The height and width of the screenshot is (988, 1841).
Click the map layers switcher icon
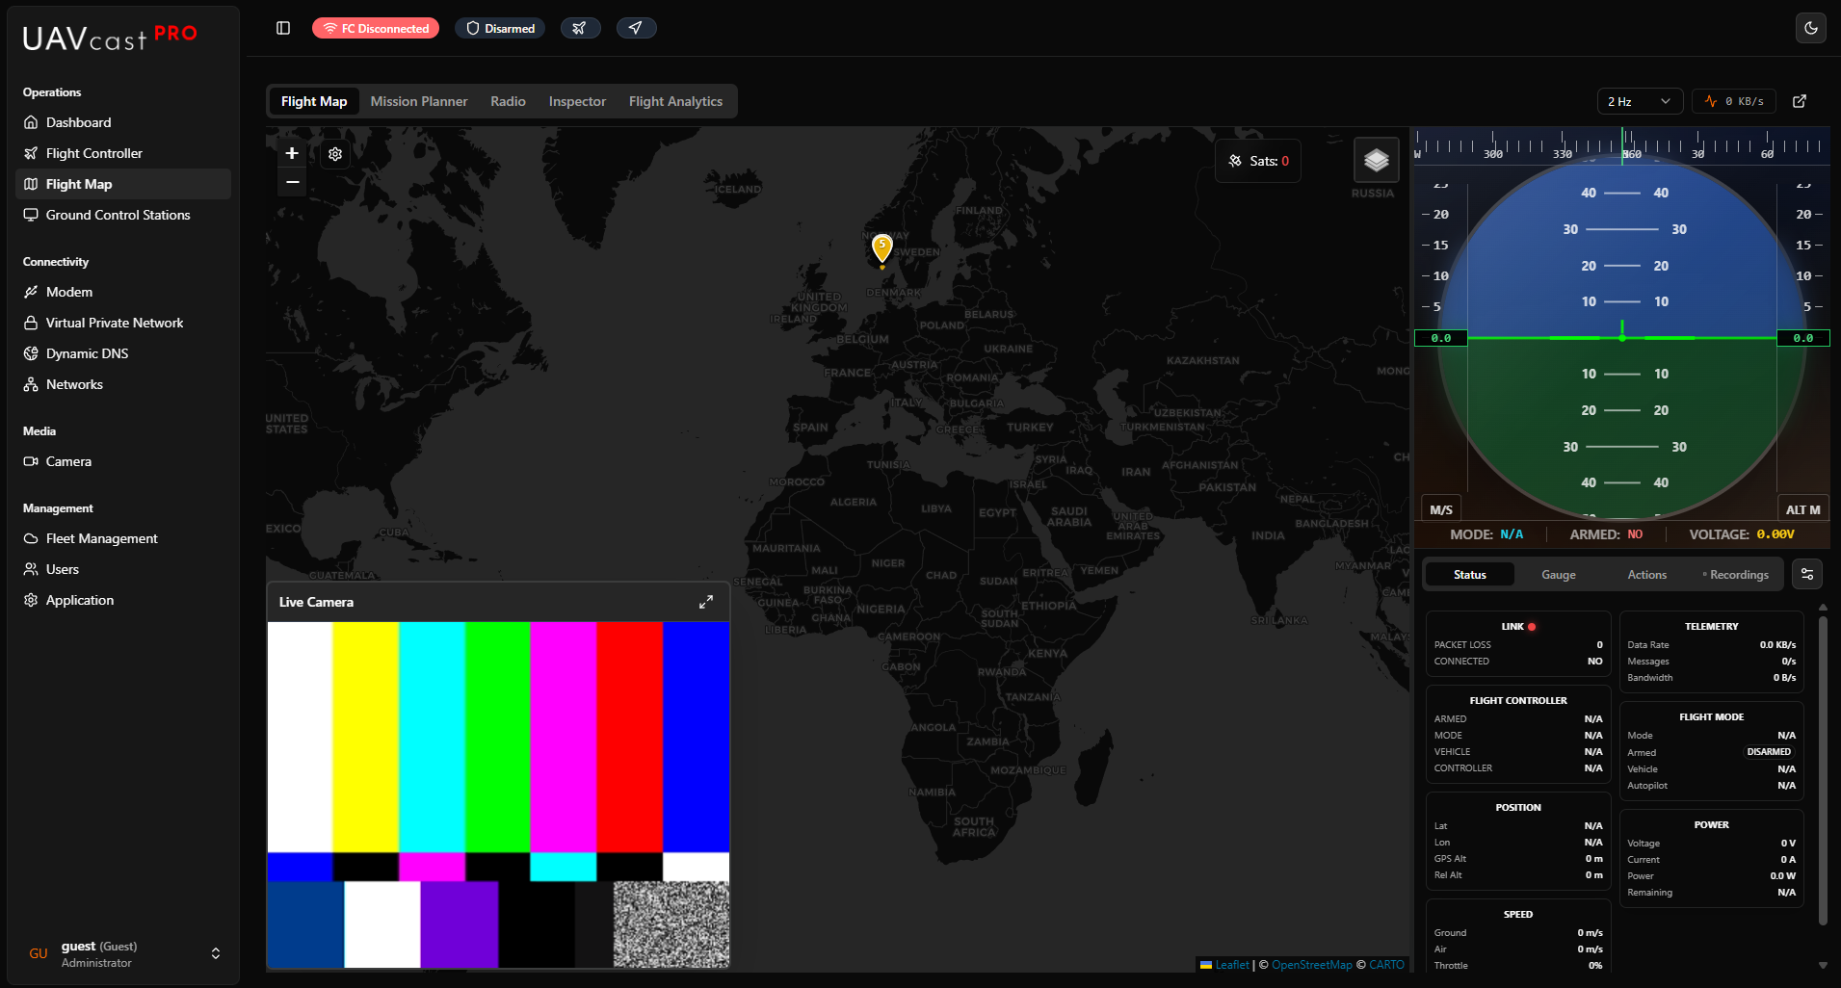pyautogui.click(x=1376, y=159)
